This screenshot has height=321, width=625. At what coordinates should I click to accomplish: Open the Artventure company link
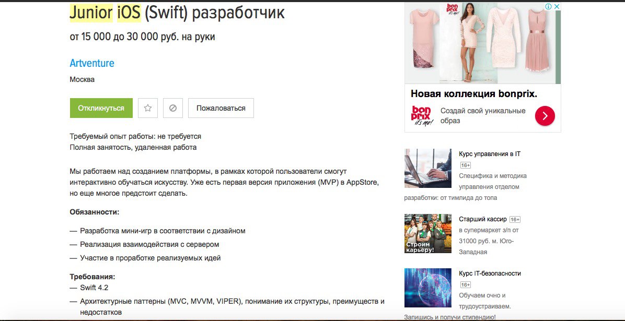[92, 63]
